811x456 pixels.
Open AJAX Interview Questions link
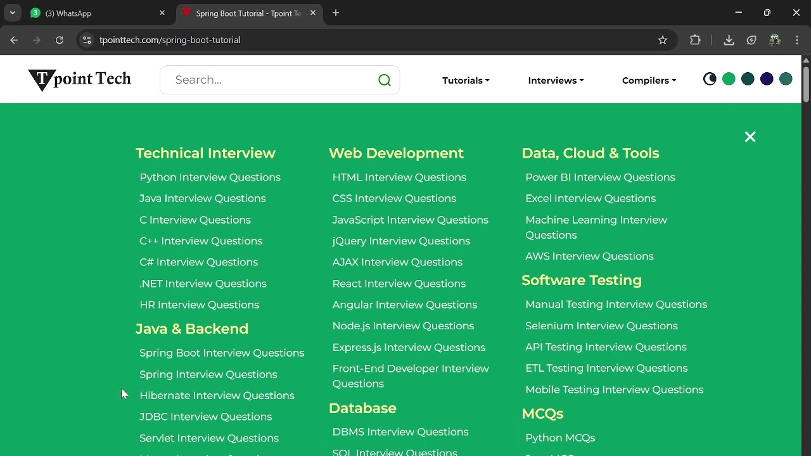coord(397,262)
